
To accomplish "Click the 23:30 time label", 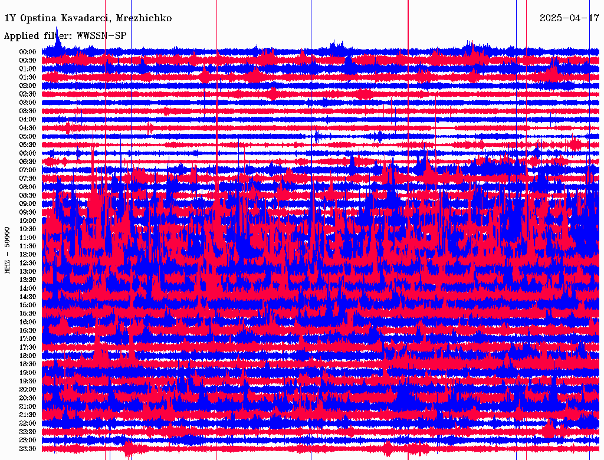I will (x=27, y=449).
